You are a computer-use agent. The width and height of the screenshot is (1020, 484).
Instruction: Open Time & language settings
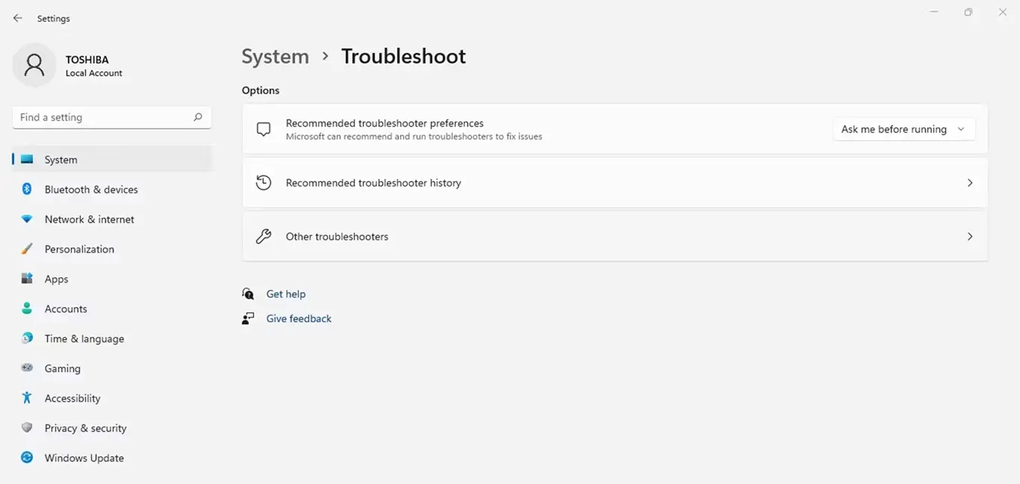click(84, 339)
